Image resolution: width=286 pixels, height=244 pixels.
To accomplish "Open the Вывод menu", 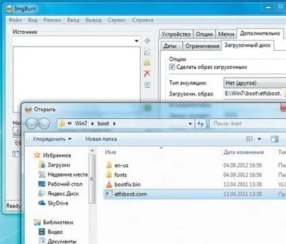I will pos(93,20).
